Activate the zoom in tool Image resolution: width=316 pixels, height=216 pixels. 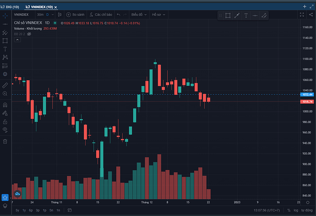click(x=5, y=94)
